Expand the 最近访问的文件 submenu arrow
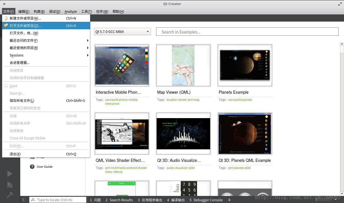The width and height of the screenshot is (344, 203). click(88, 40)
